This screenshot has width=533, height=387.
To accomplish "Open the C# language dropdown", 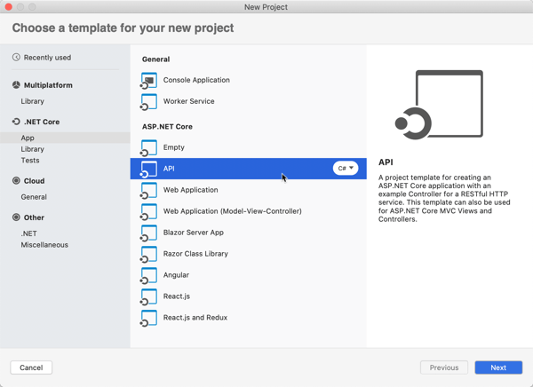I will [x=346, y=169].
